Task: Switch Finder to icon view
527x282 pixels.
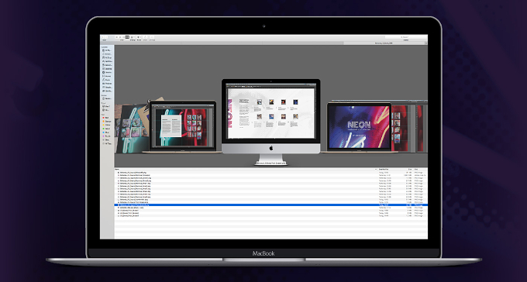Action: [x=116, y=37]
